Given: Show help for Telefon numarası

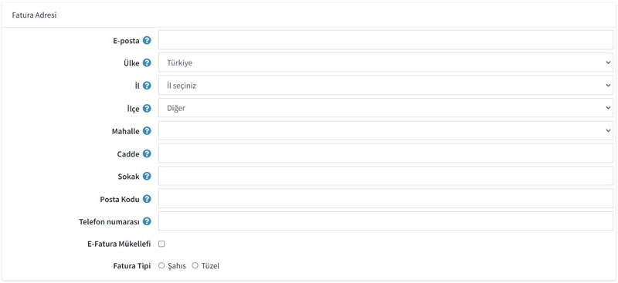Looking at the screenshot, I should [x=147, y=221].
